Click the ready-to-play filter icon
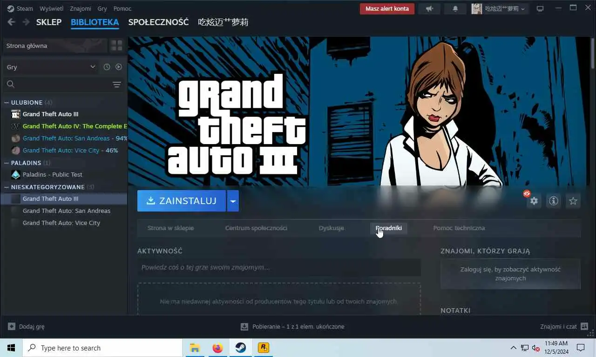The height and width of the screenshot is (357, 596). coord(119,67)
